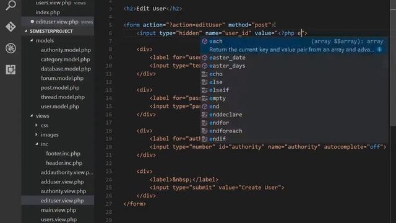Open adduser.view.php file

click(x=62, y=181)
